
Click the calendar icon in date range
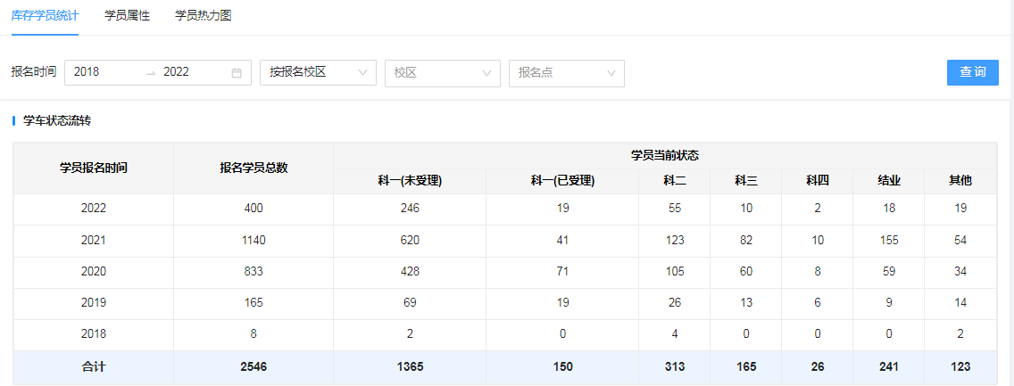[237, 73]
